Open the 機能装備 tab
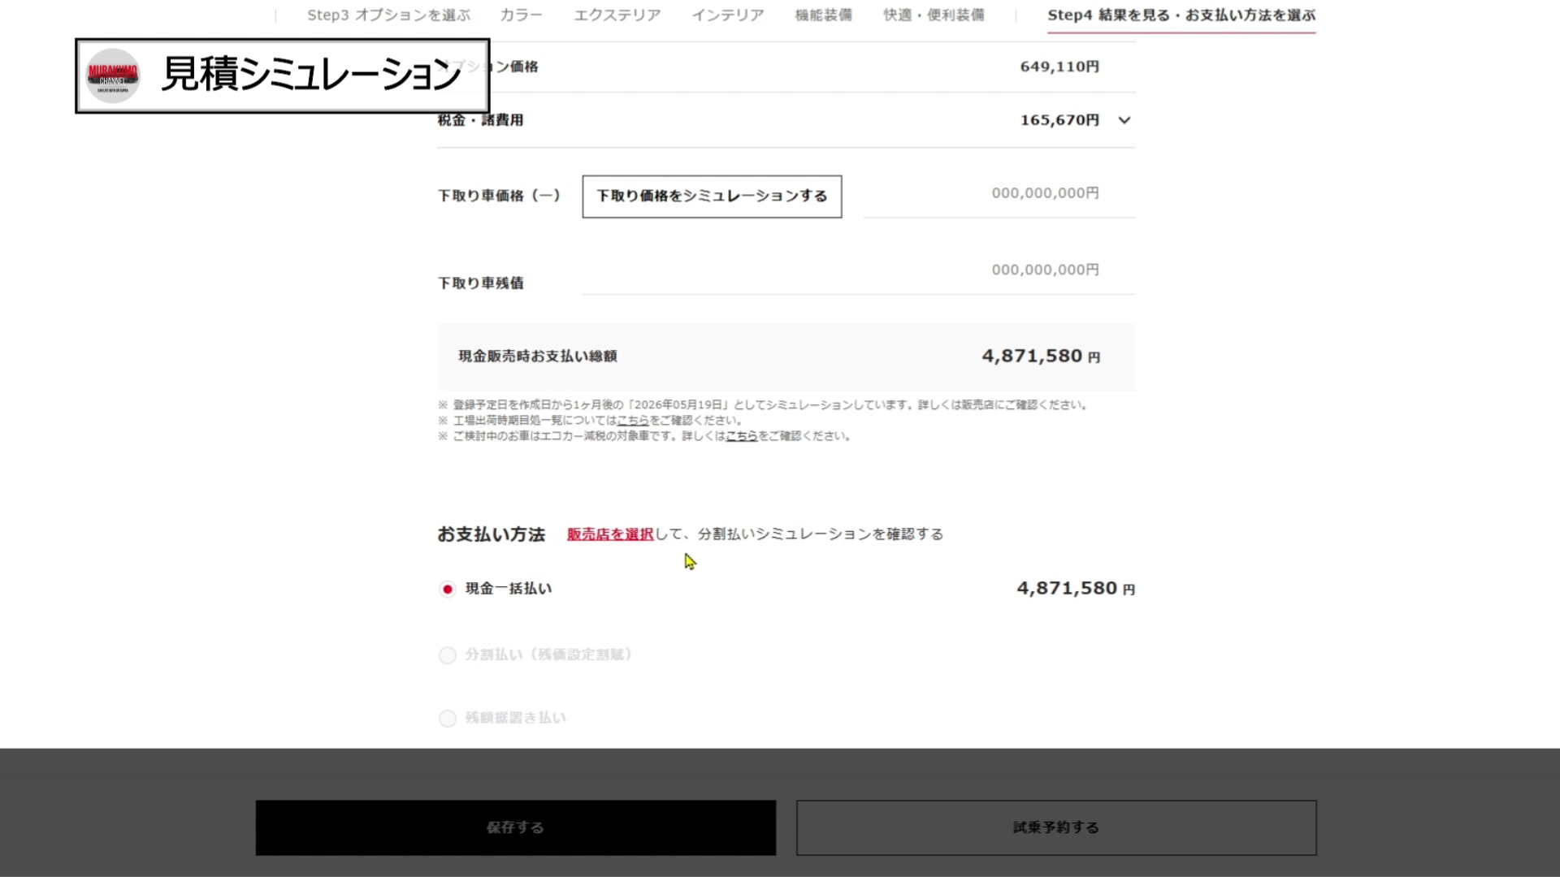The height and width of the screenshot is (877, 1560). click(x=823, y=15)
